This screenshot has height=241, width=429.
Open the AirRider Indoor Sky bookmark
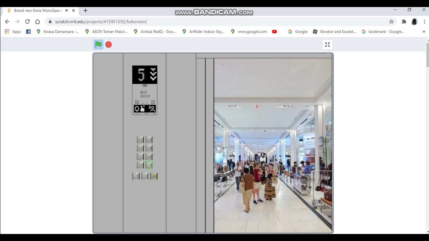tap(203, 31)
